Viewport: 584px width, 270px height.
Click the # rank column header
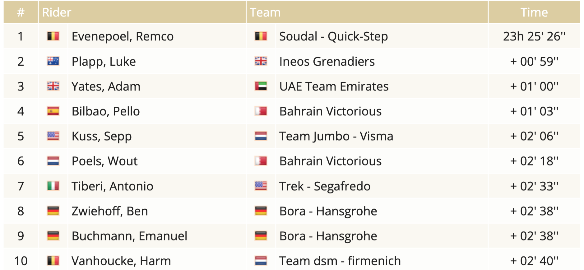click(x=21, y=12)
